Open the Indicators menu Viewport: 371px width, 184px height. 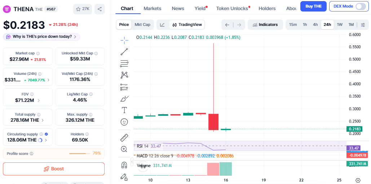(x=265, y=24)
